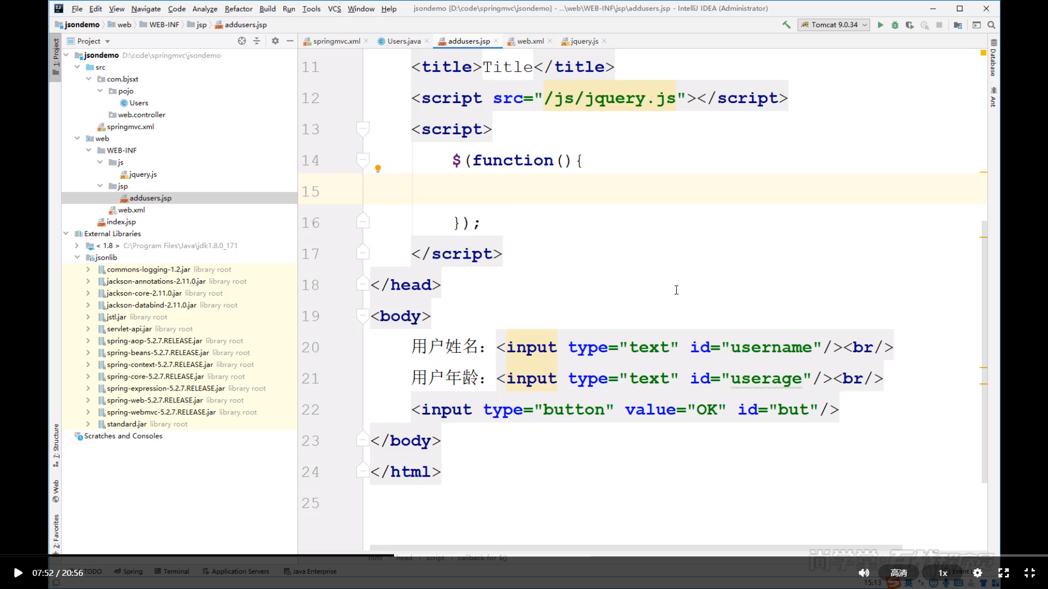Build project with the hammer icon
This screenshot has height=589, width=1048.
point(786,25)
